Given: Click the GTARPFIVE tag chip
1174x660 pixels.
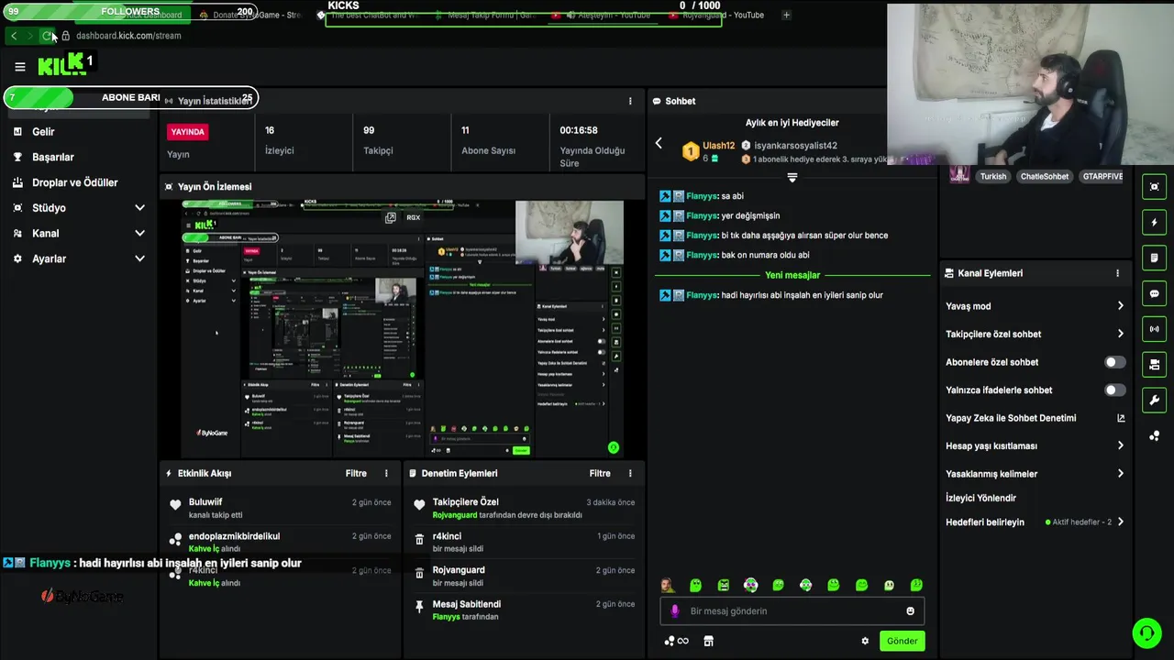Looking at the screenshot, I should pyautogui.click(x=1102, y=176).
